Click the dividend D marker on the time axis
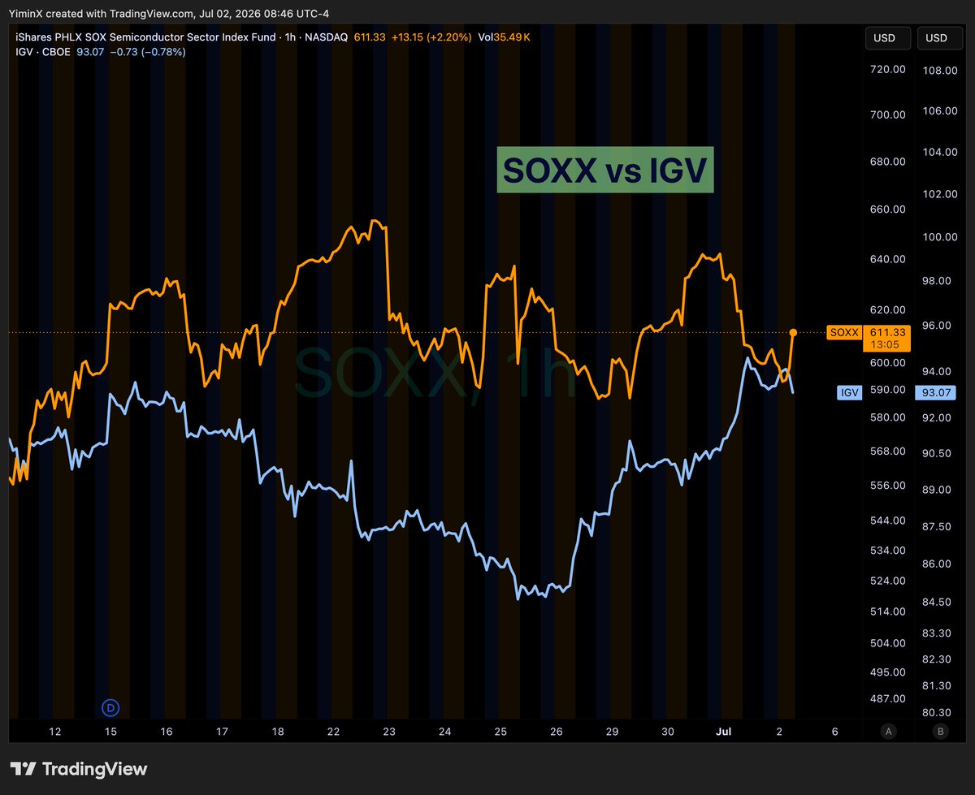Image resolution: width=975 pixels, height=795 pixels. tap(111, 708)
